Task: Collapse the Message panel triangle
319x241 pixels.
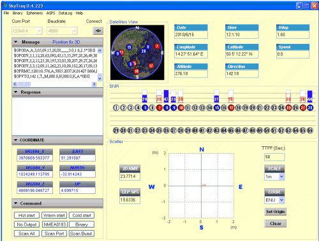Action: [16, 42]
